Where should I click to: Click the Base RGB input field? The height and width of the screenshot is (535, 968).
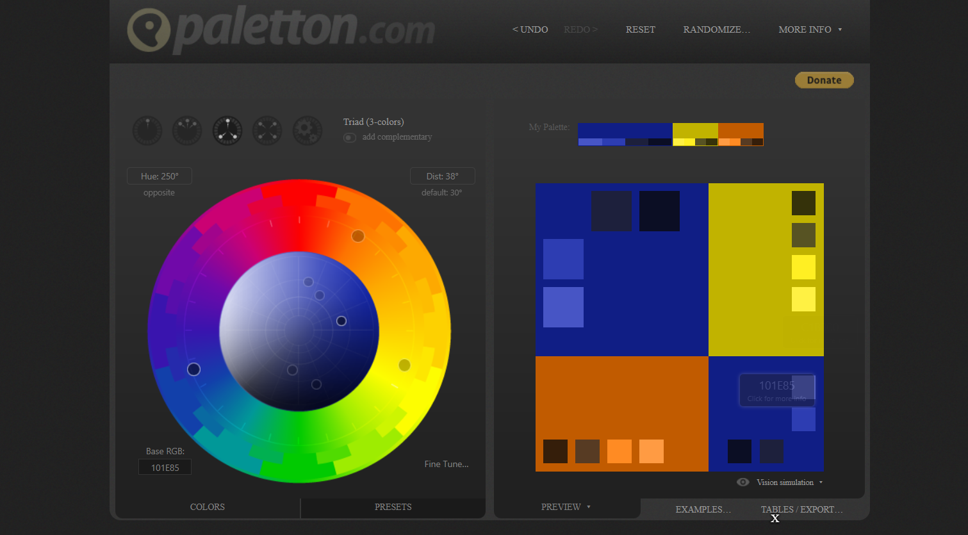coord(165,466)
